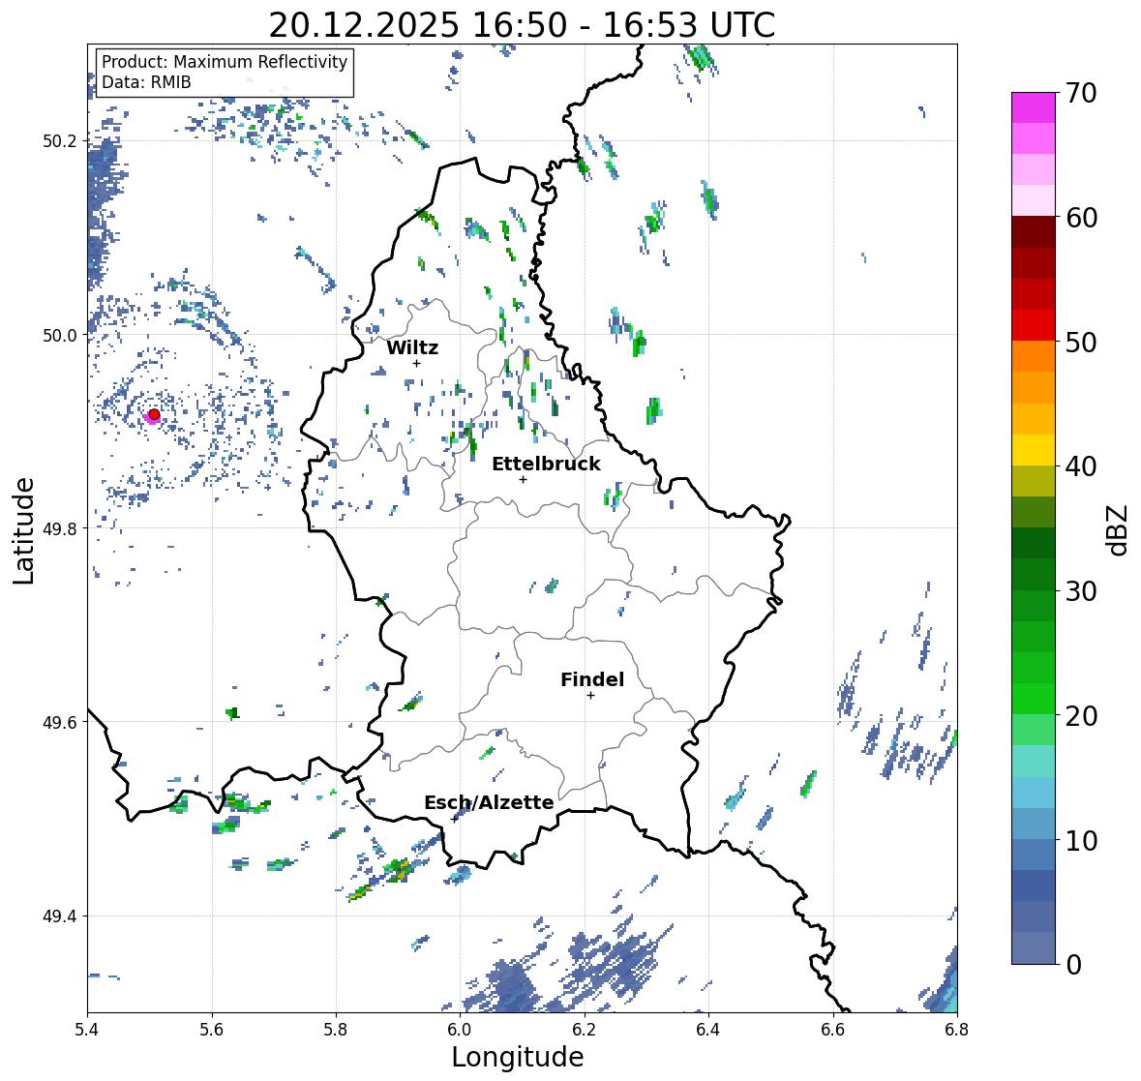Click the 6.0 longitude tick label
This screenshot has width=1141, height=1081.
tap(460, 1030)
